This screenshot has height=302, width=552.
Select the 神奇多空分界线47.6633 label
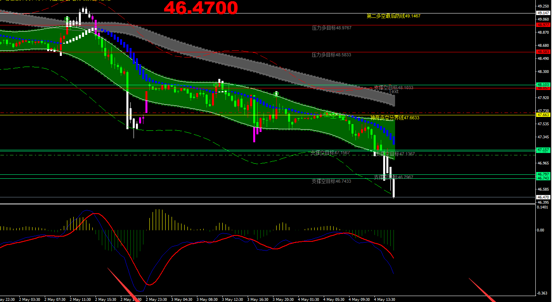(395, 118)
